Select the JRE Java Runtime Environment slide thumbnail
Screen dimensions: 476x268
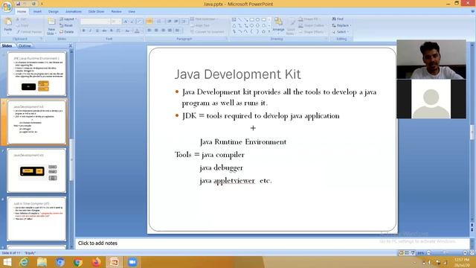[36, 74]
